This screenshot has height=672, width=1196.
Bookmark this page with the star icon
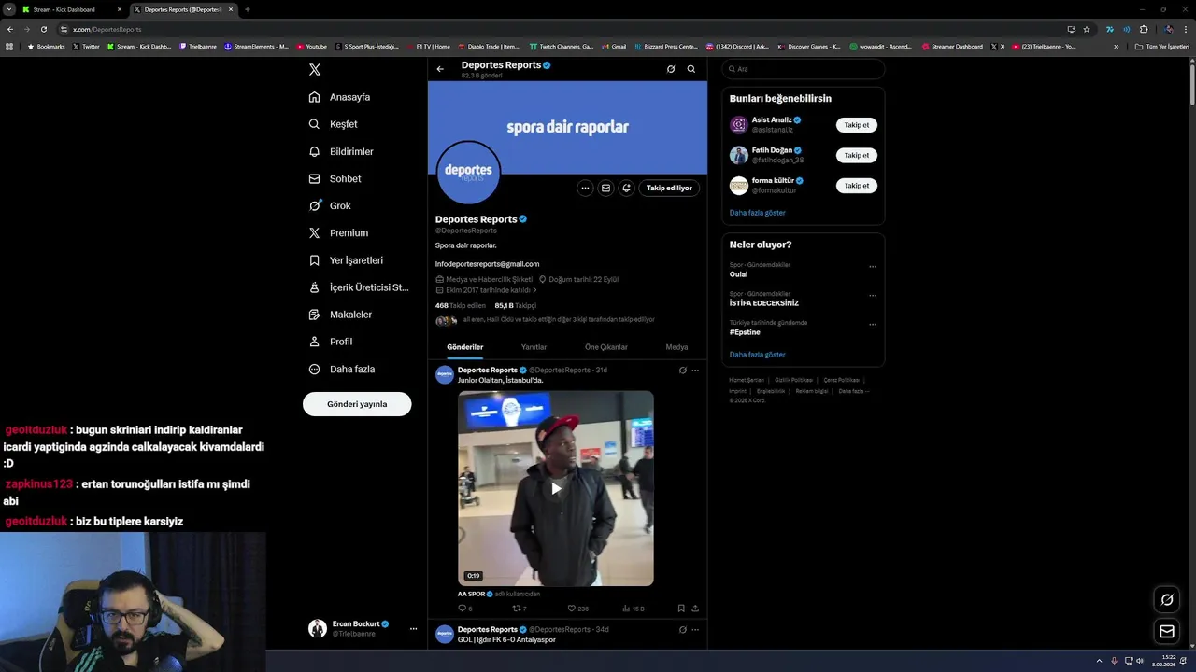(1087, 29)
